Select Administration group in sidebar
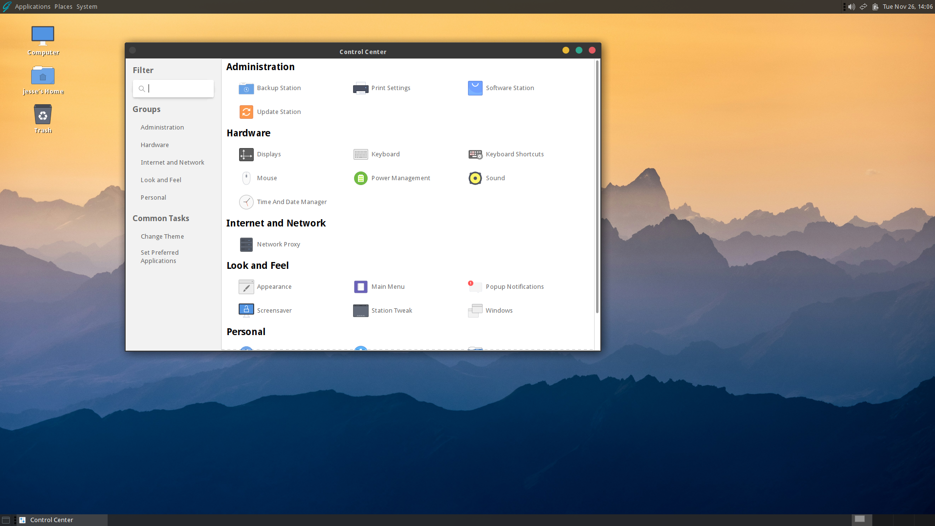 click(x=162, y=128)
